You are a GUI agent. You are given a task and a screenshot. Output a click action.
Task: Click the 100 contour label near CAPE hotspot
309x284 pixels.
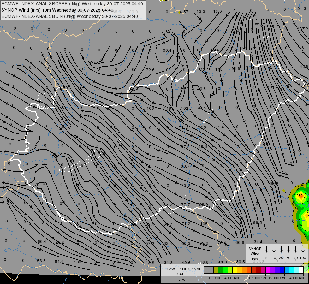(301, 185)
